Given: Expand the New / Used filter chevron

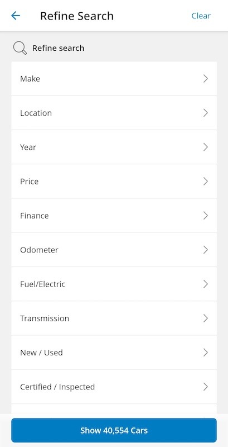Looking at the screenshot, I should click(x=206, y=353).
